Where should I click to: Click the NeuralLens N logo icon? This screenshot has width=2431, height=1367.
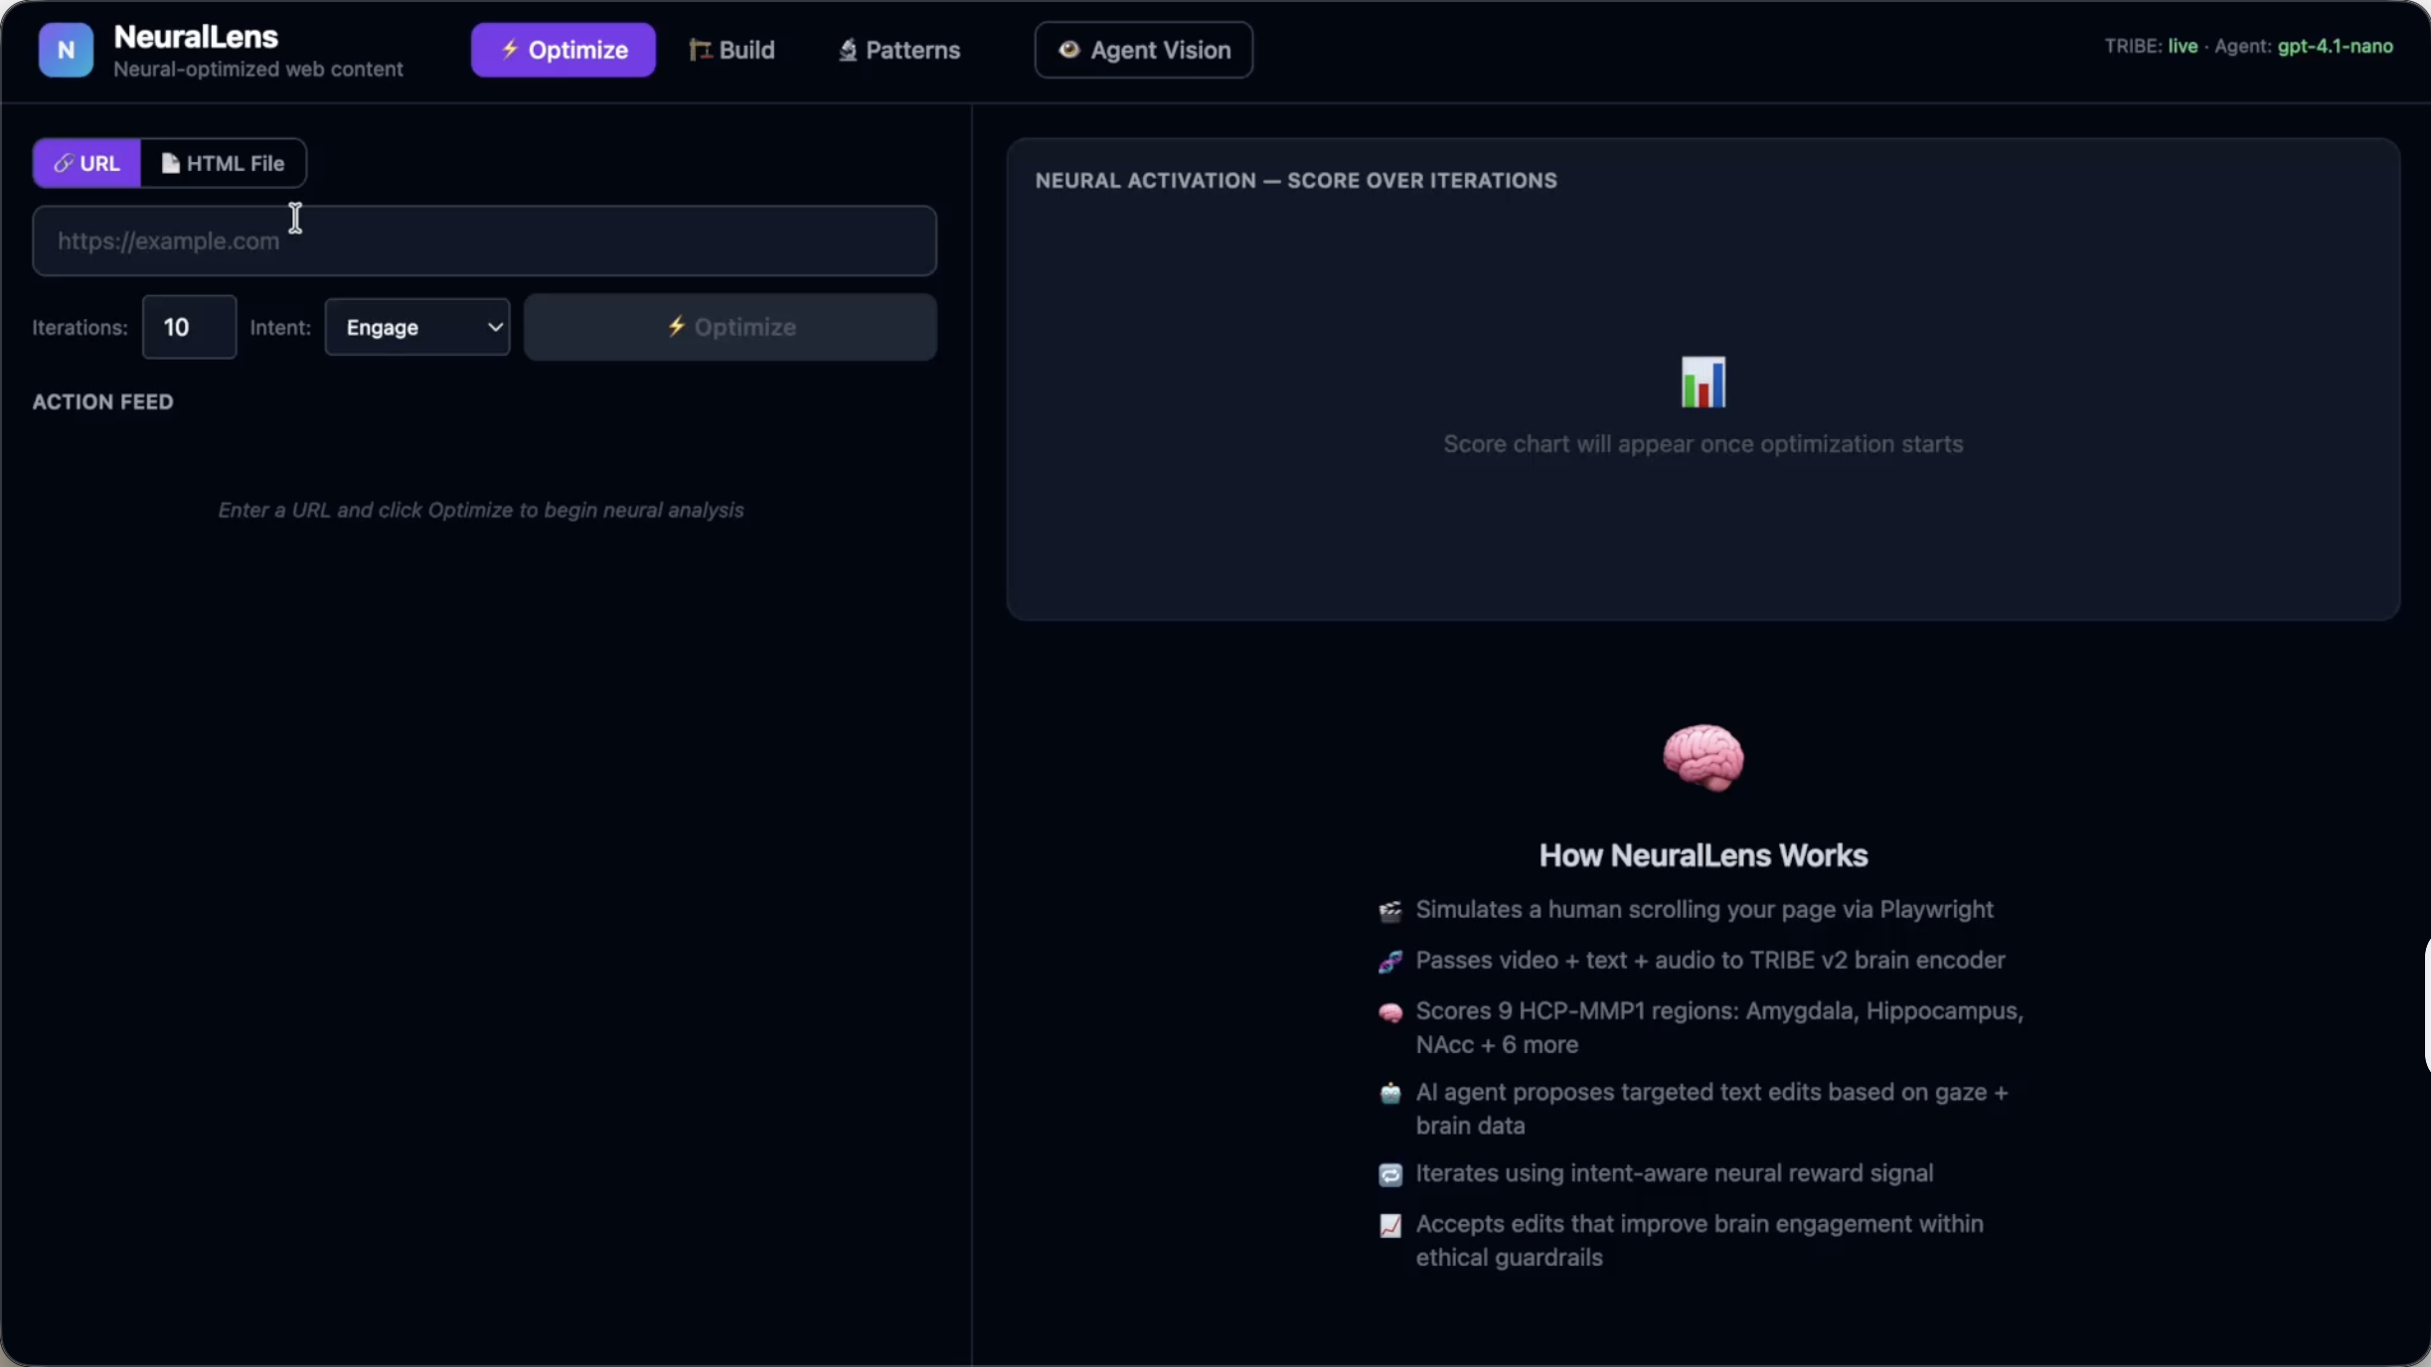[x=66, y=50]
